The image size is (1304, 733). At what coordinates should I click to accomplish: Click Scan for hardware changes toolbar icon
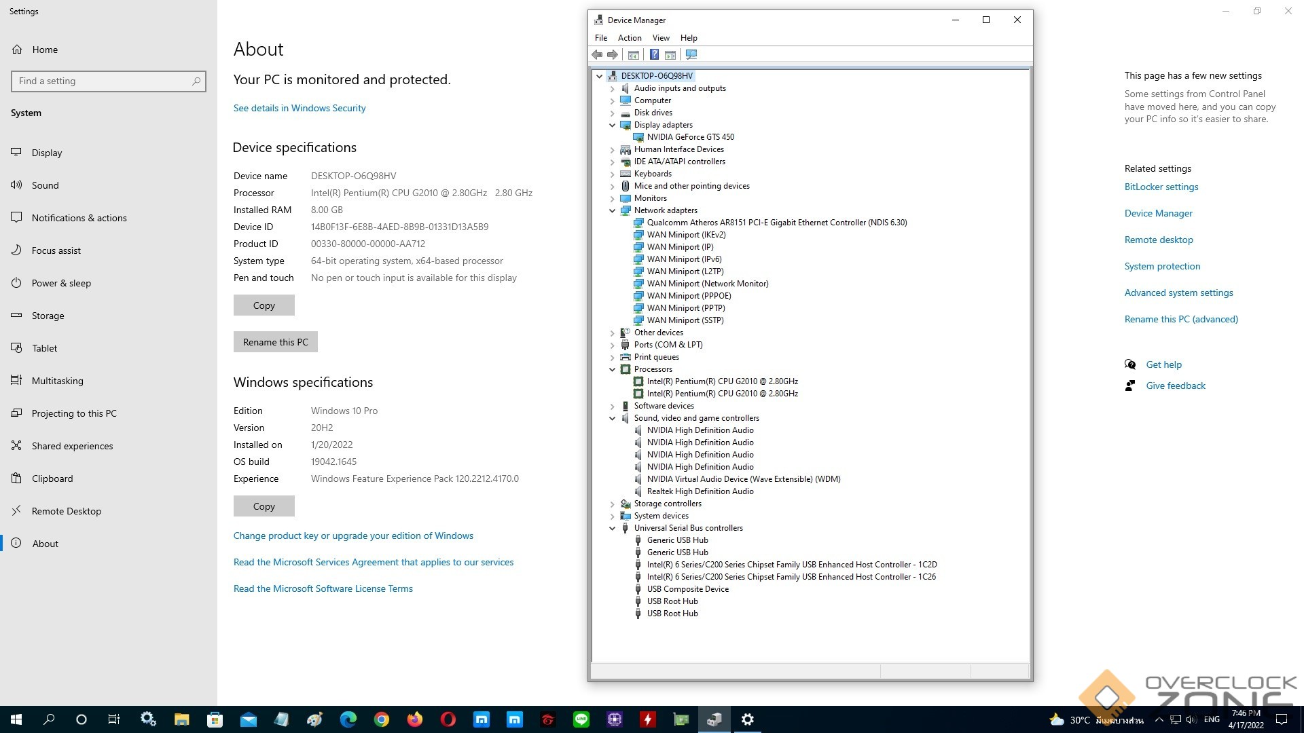pyautogui.click(x=691, y=54)
